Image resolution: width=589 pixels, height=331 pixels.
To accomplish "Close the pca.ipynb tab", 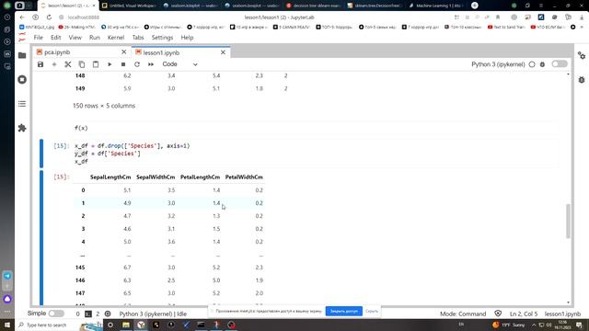I will point(124,52).
